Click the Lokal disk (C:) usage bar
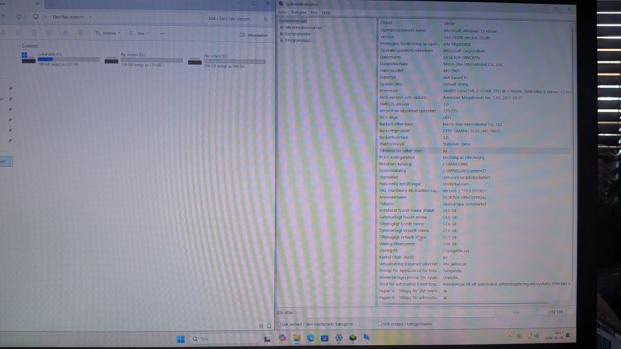Screen dimensions: 621x349 (69, 59)
